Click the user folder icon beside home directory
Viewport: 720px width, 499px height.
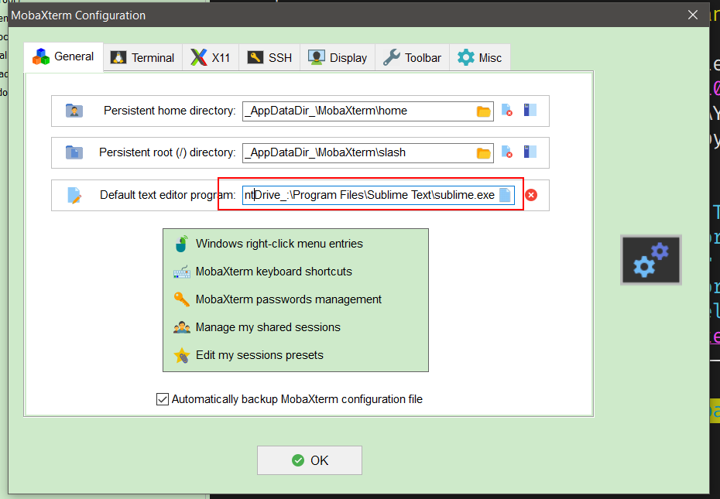[74, 111]
